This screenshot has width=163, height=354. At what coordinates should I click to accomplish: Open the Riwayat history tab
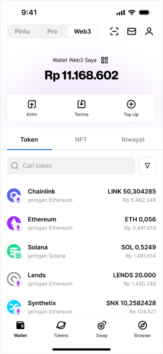point(133,139)
